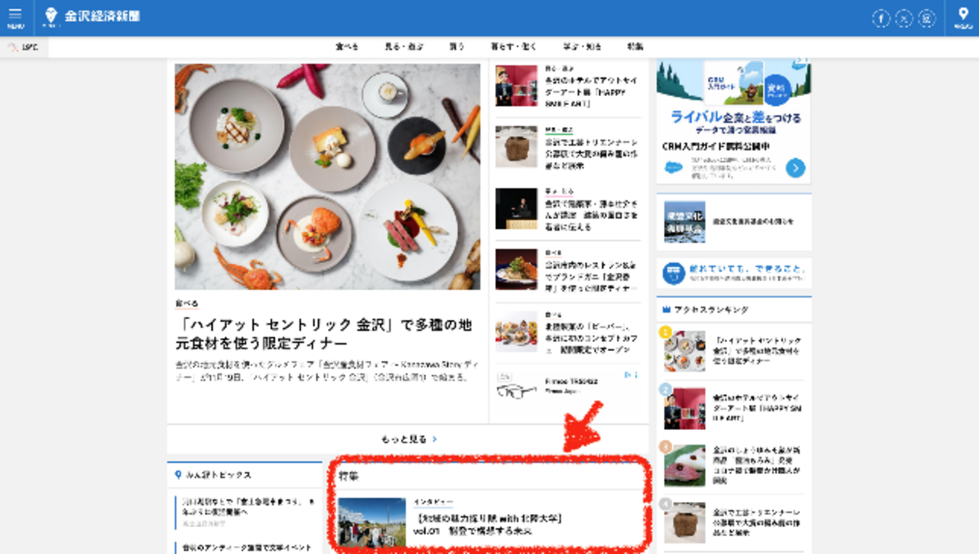Open the X (Twitter) icon in header

[x=903, y=19]
